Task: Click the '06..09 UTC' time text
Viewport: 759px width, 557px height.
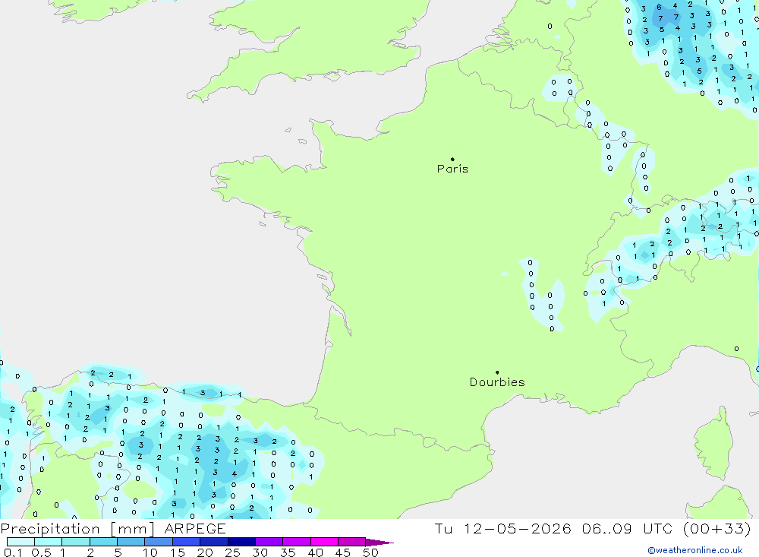Action: pyautogui.click(x=629, y=528)
